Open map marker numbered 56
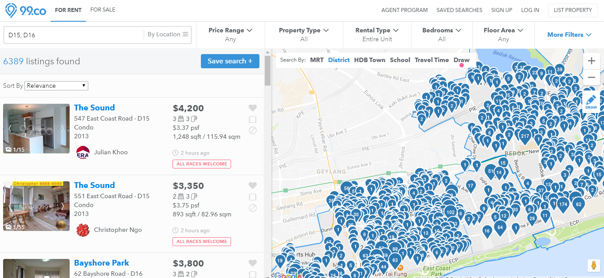The width and height of the screenshot is (604, 278). tap(346, 188)
